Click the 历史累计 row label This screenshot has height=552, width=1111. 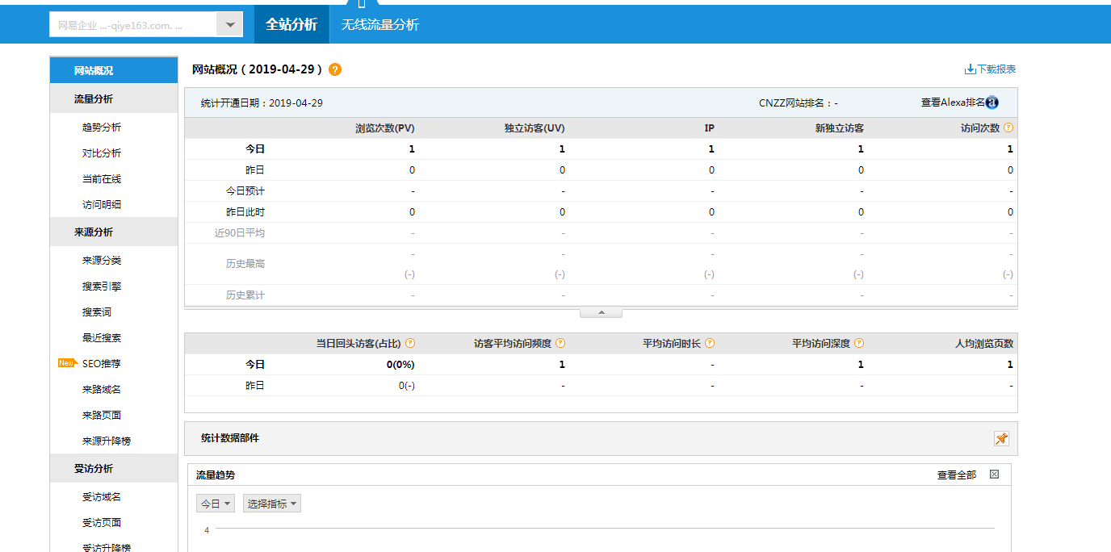245,295
